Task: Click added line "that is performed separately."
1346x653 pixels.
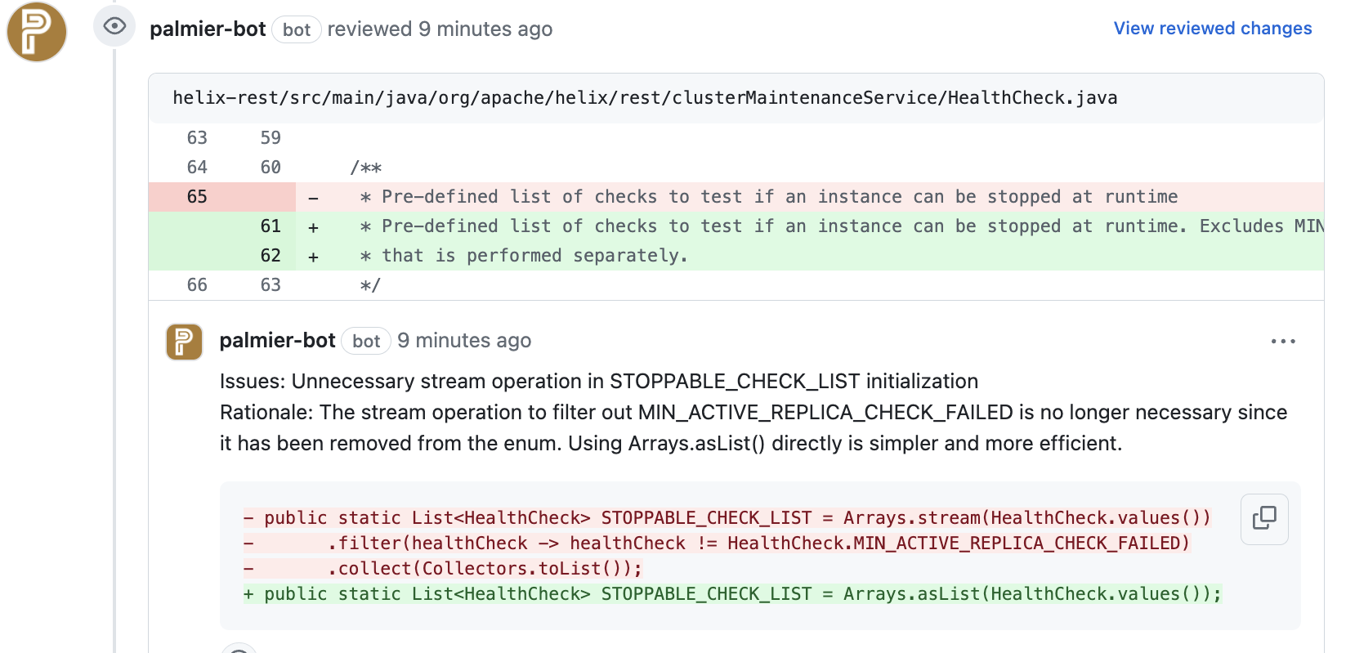Action: point(534,256)
